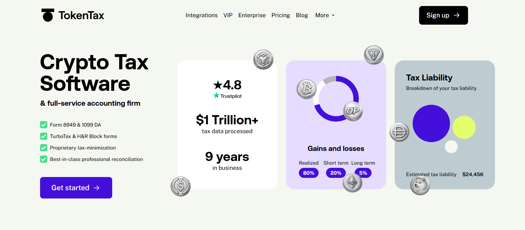
Task: Click the BNB coin icon above ratings card
Action: (264, 60)
